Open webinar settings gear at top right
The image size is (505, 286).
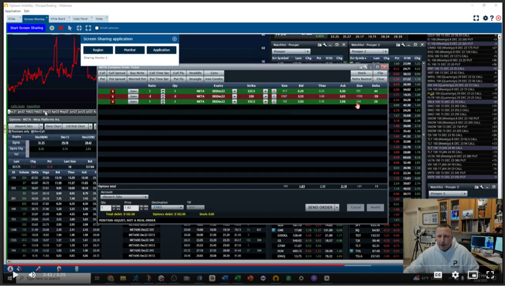[485, 18]
